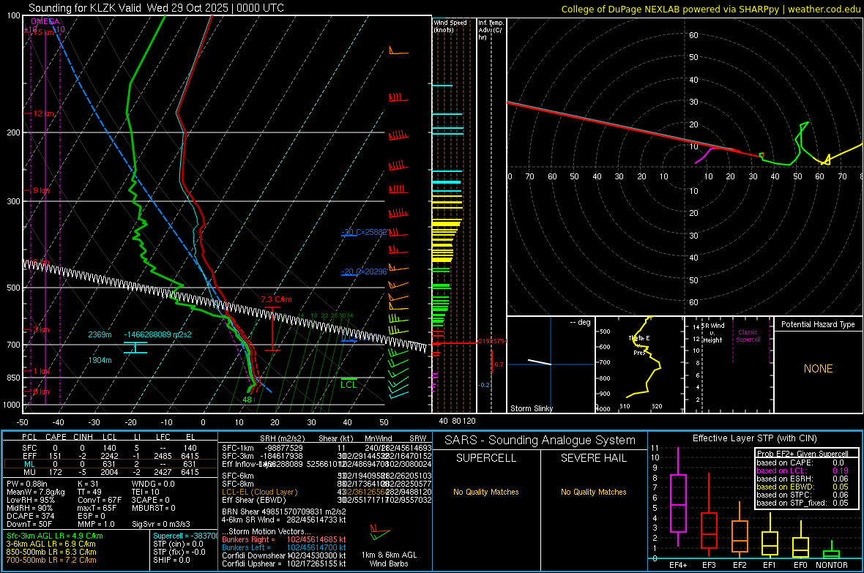Screen dimensions: 864x573
Task: Click the 'Sfc-3km AGL LR = 4.9 C/km' line
Action: pos(55,536)
